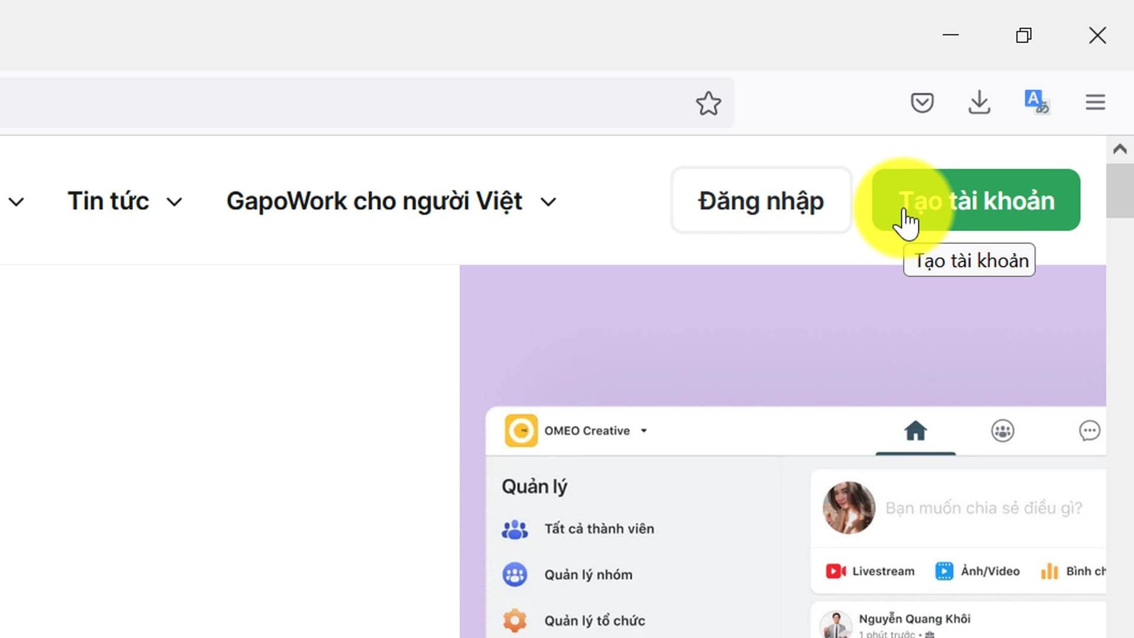The width and height of the screenshot is (1134, 638).
Task: Click the green Tạo tài khoản button
Action: (x=976, y=200)
